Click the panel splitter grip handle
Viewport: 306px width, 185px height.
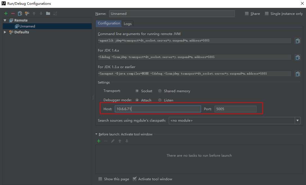(93, 98)
